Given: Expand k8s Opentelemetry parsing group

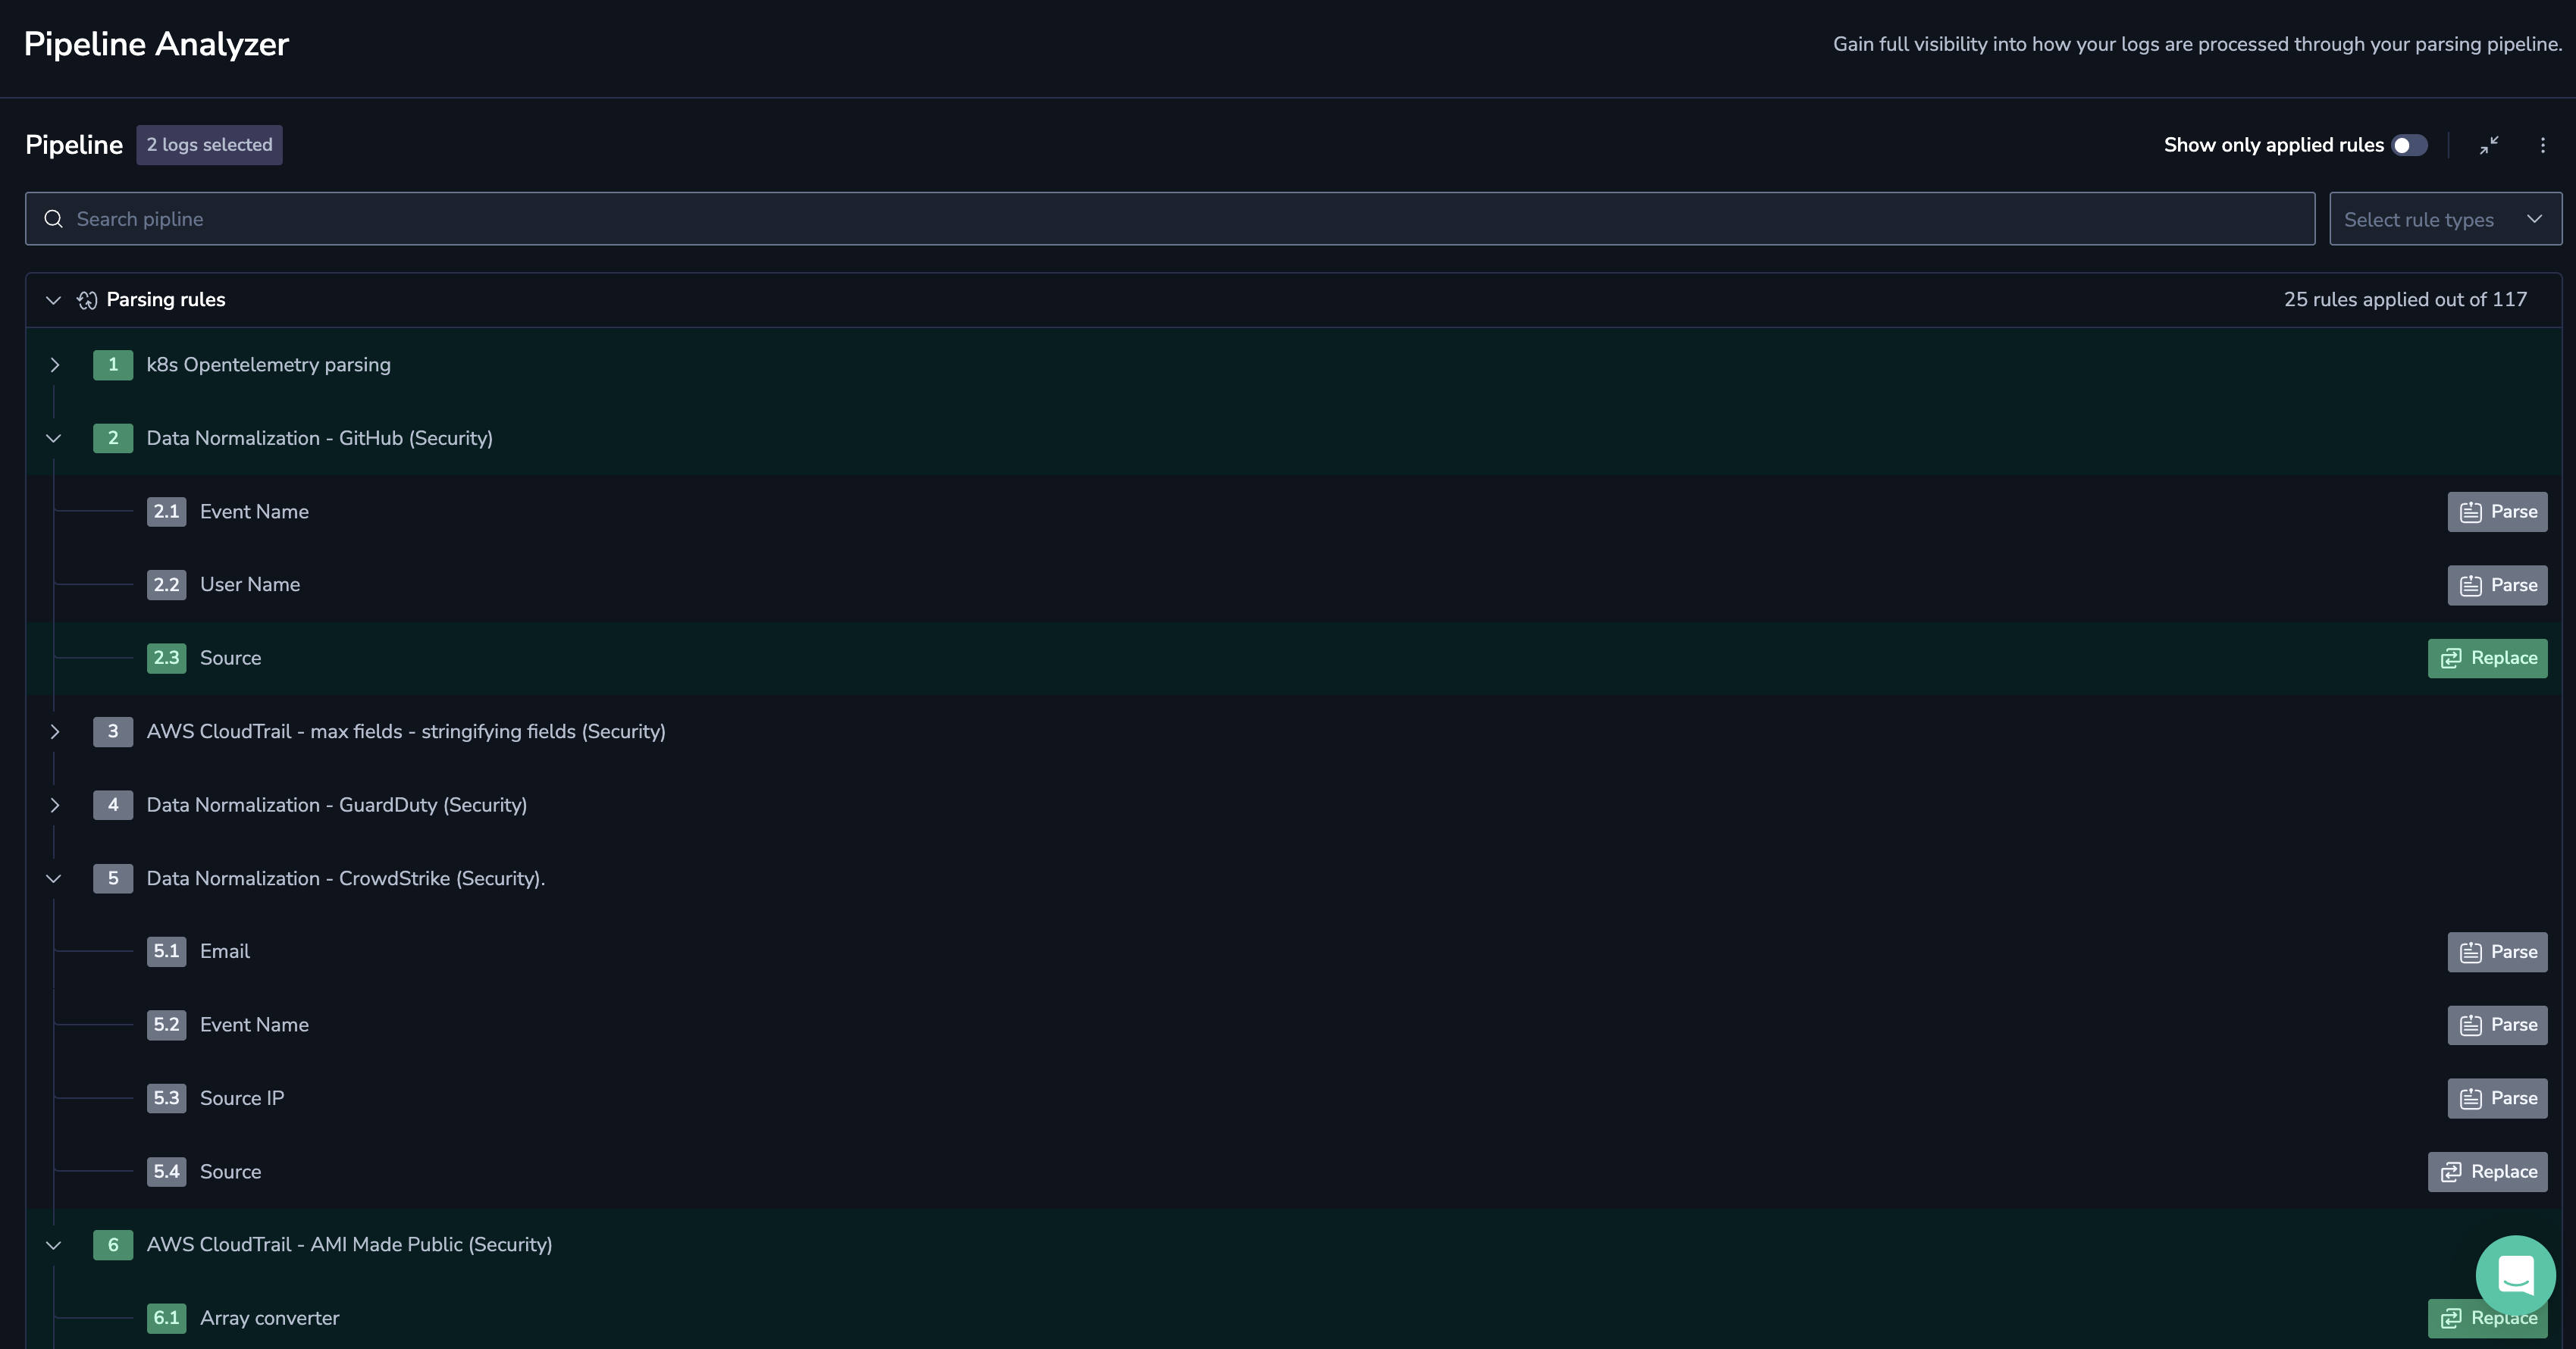Looking at the screenshot, I should coord(54,365).
